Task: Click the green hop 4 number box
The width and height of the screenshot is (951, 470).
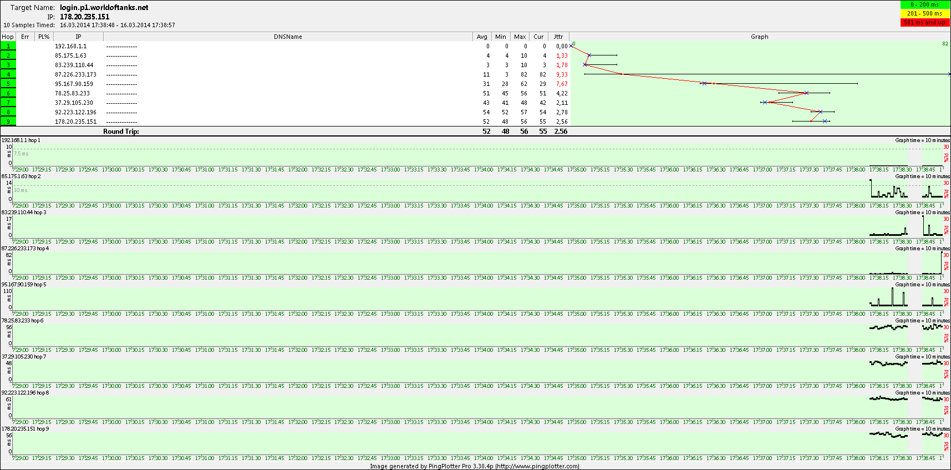Action: pyautogui.click(x=8, y=74)
